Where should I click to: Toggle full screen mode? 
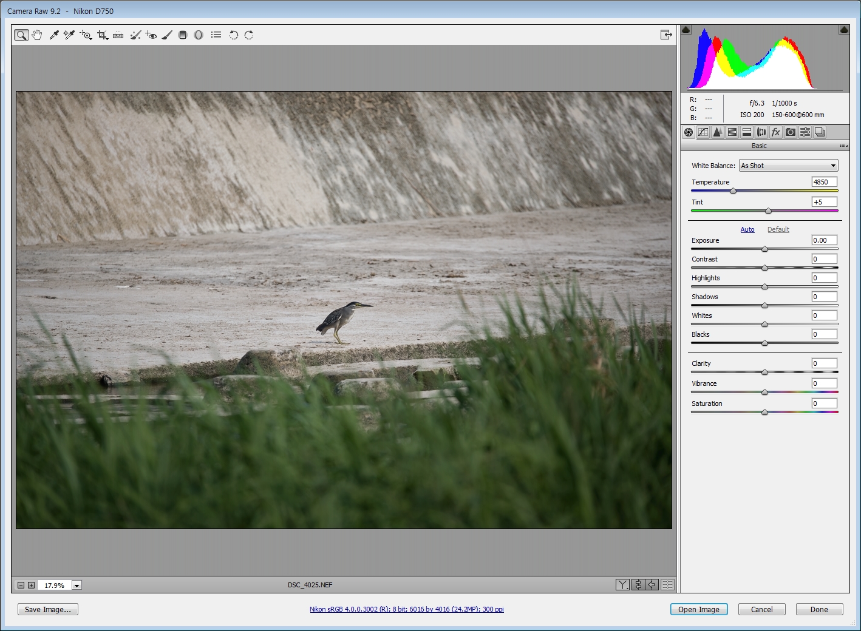click(666, 35)
